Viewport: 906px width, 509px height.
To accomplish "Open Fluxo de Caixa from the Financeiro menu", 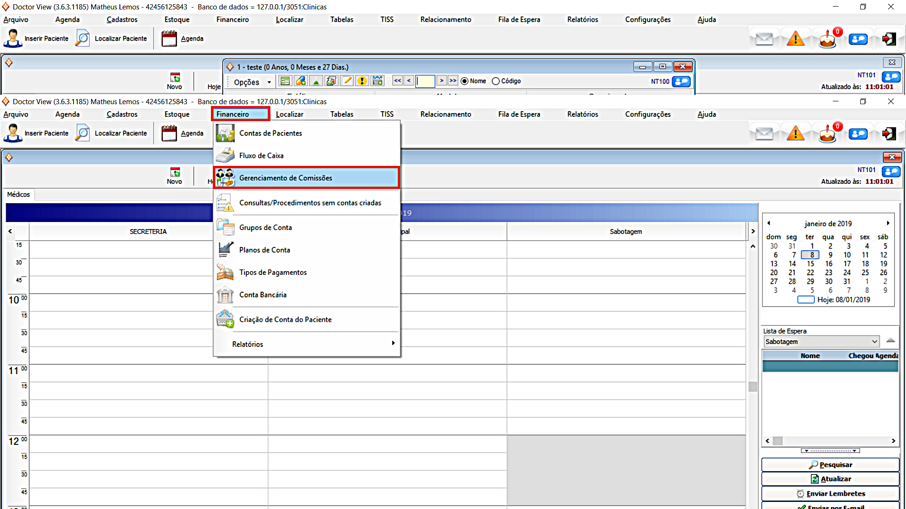I will 261,156.
